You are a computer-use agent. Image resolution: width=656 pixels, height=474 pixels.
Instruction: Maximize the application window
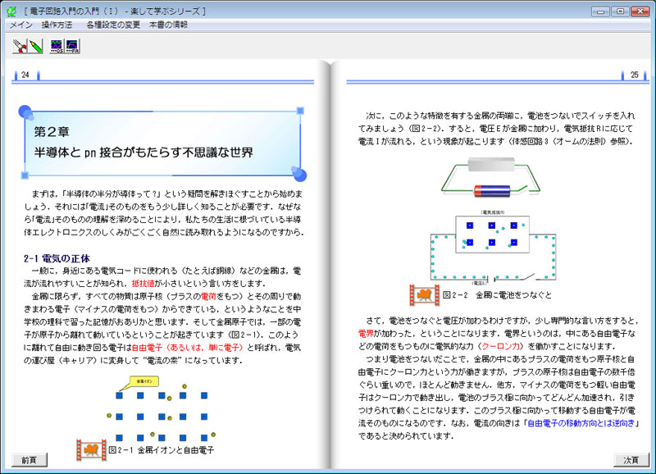tap(620, 11)
